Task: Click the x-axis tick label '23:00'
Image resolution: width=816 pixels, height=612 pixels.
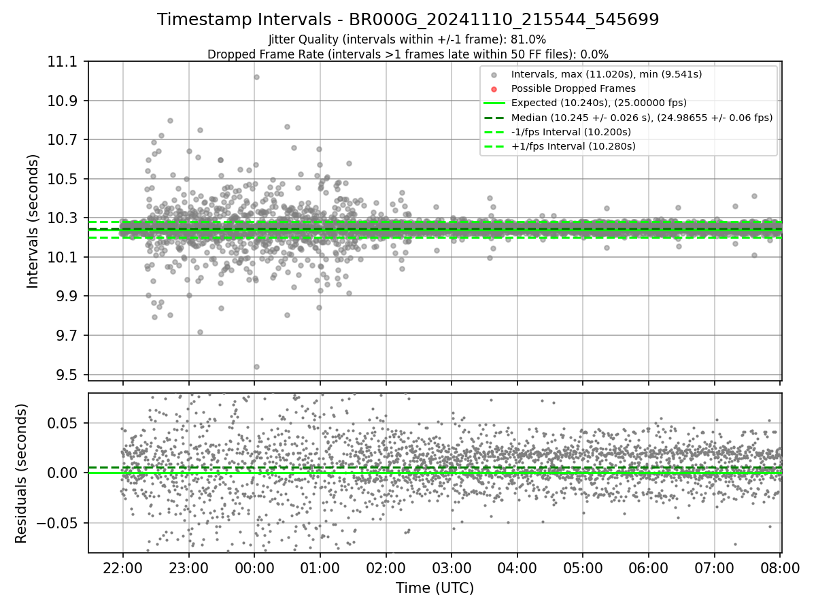Action: coord(188,568)
